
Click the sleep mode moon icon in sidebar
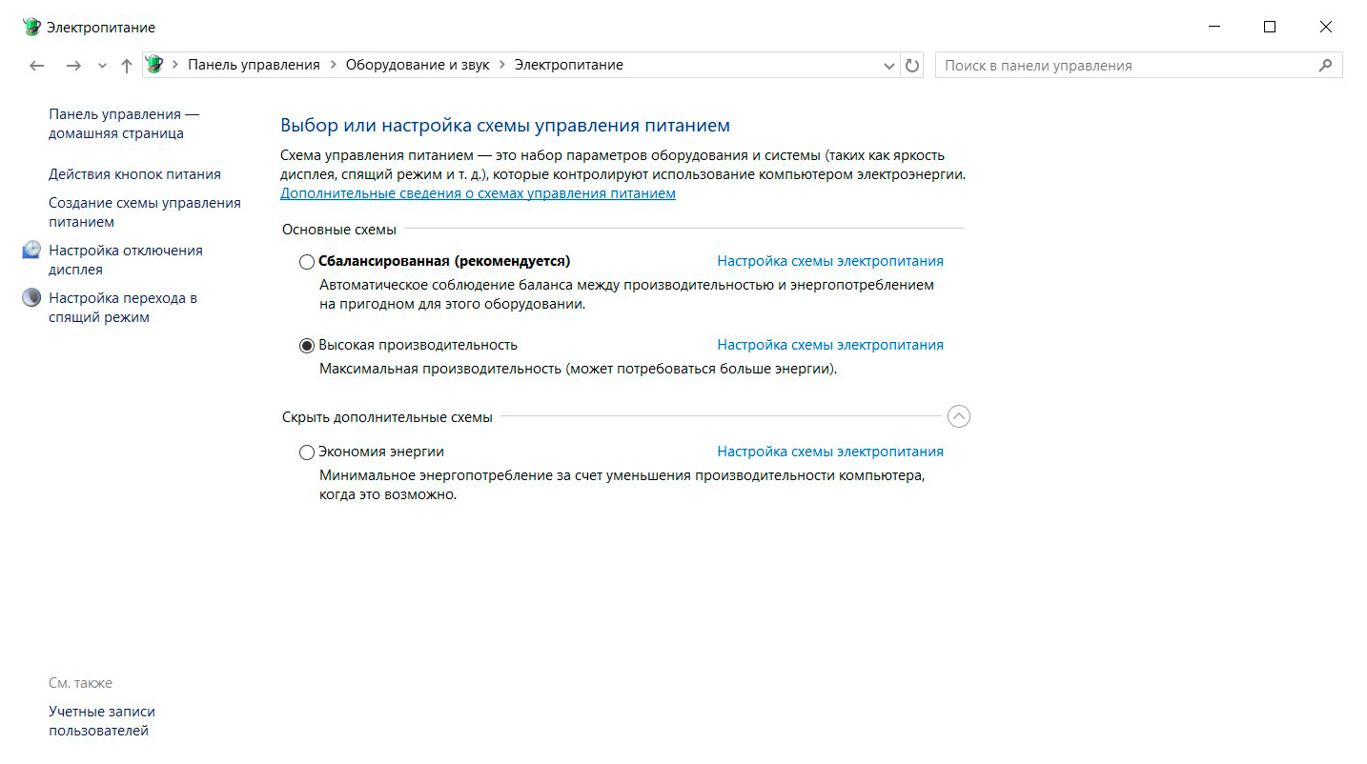pos(32,298)
